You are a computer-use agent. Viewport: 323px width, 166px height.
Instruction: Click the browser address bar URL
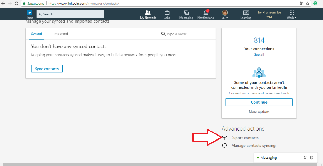[84, 4]
